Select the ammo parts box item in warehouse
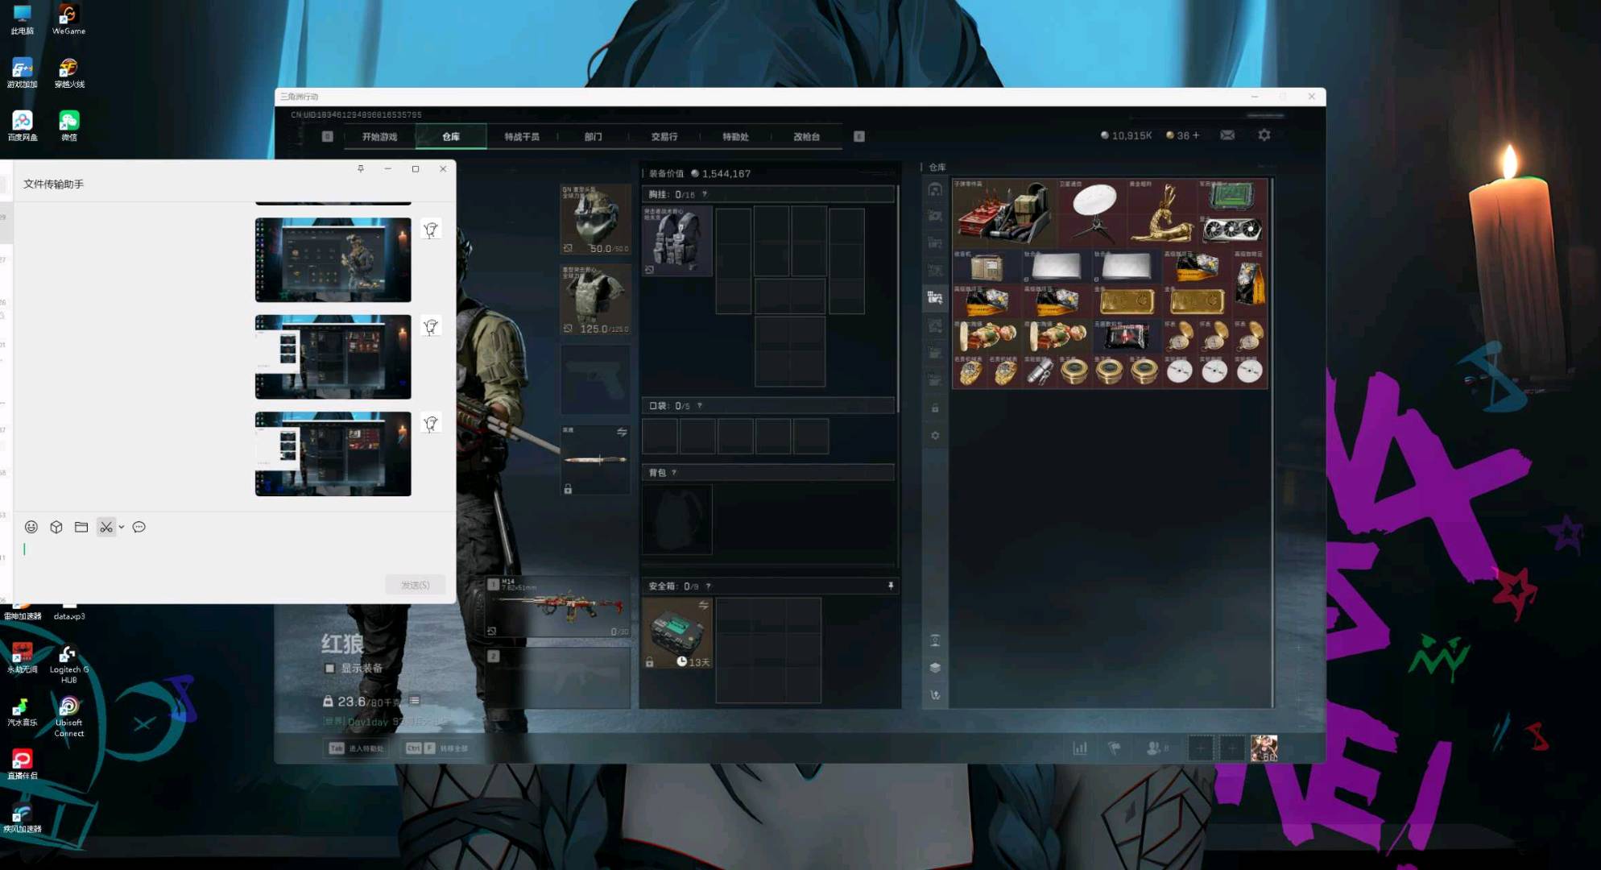Screen dimensions: 1601x870 (1004, 213)
